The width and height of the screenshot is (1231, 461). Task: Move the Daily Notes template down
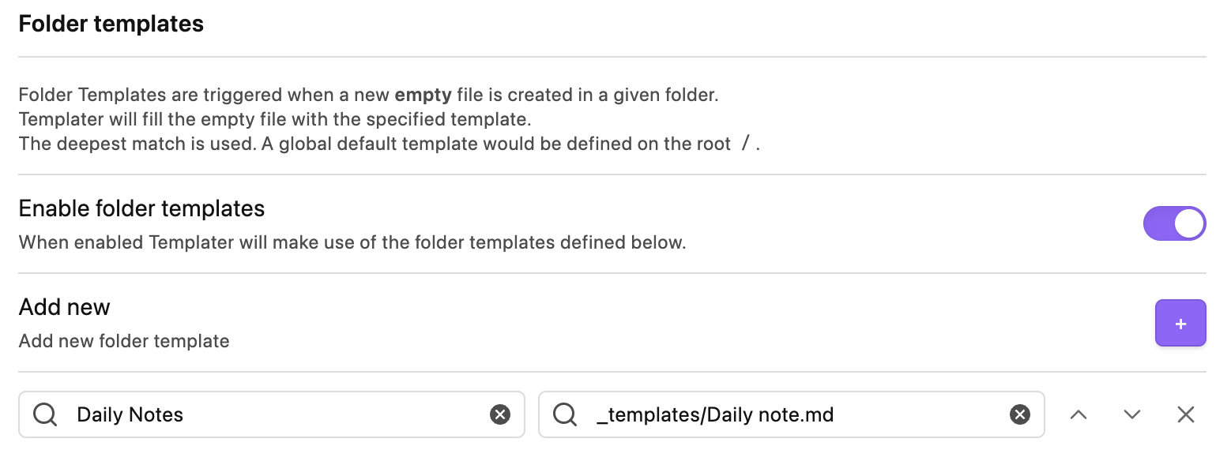coord(1132,414)
